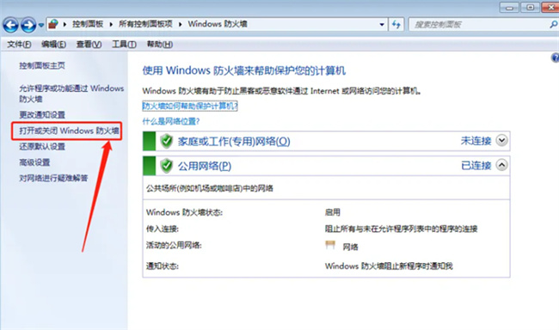This screenshot has height=330, width=559.
Task: Select the 未连接 status text
Action: (x=476, y=141)
